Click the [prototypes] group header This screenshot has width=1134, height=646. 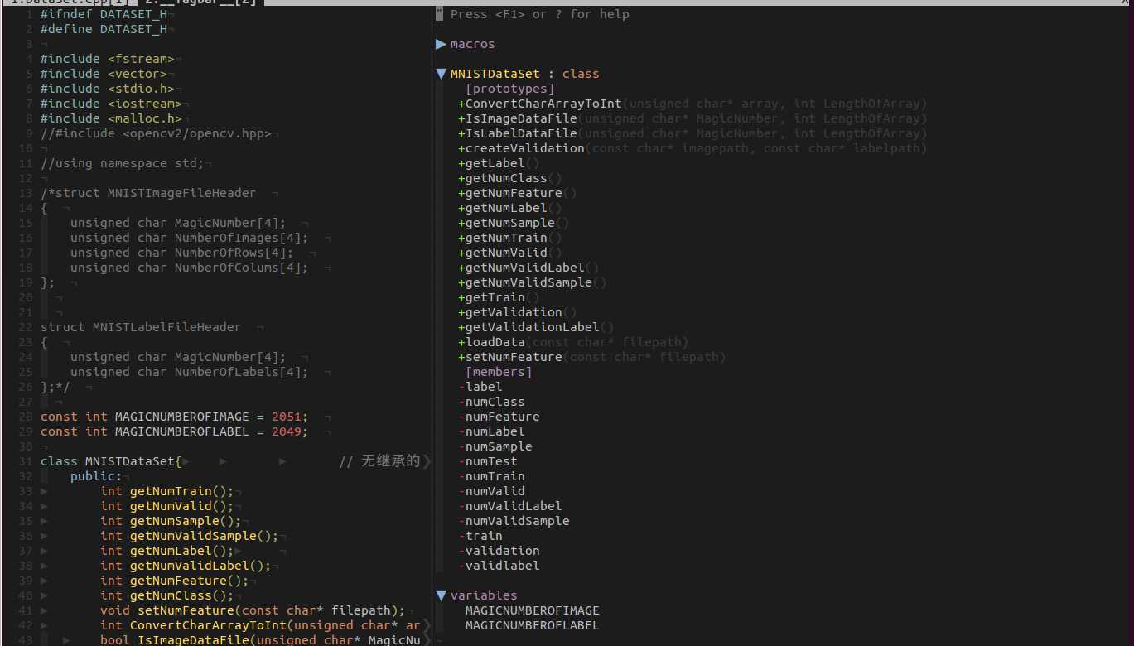(x=510, y=89)
